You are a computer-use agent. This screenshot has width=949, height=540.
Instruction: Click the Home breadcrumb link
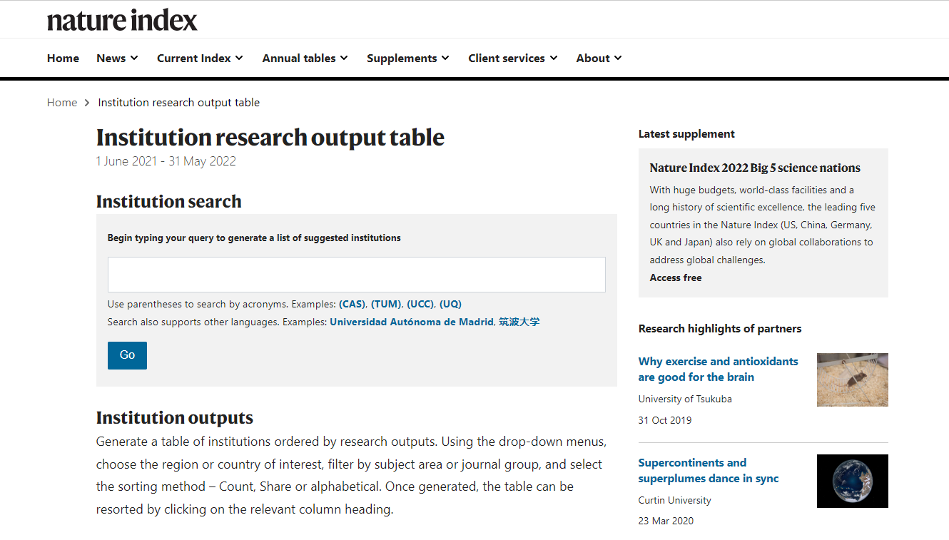pos(62,103)
